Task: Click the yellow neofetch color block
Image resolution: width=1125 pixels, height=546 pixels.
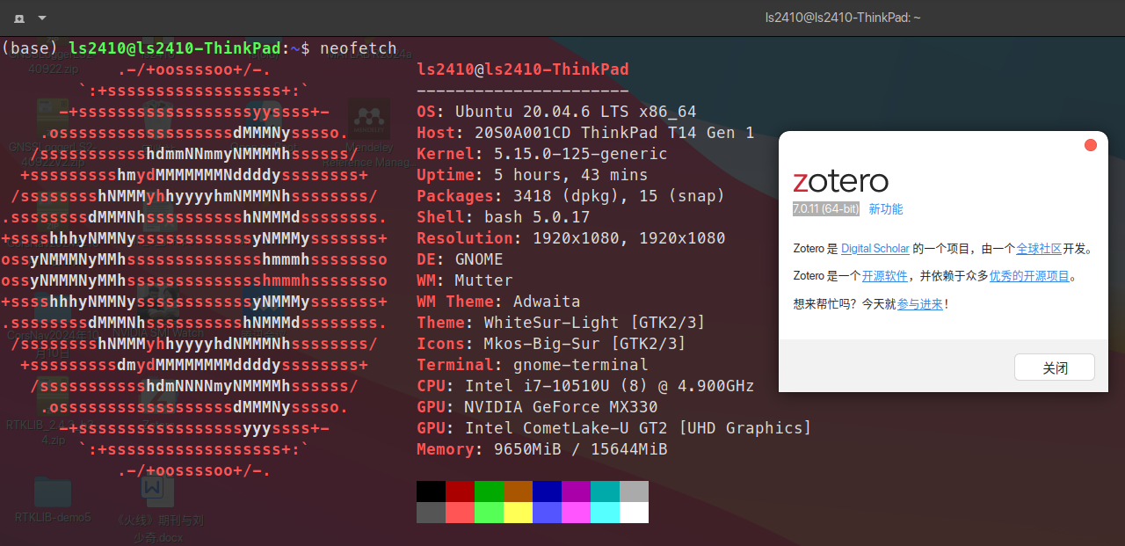Action: 518,513
